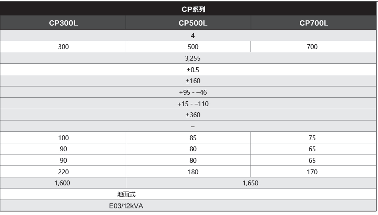Click the CP系列 header title

coord(193,9)
